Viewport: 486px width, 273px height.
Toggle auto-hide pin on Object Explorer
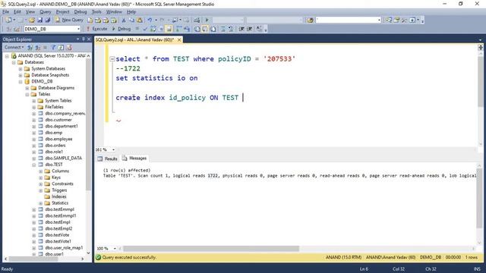(83, 39)
